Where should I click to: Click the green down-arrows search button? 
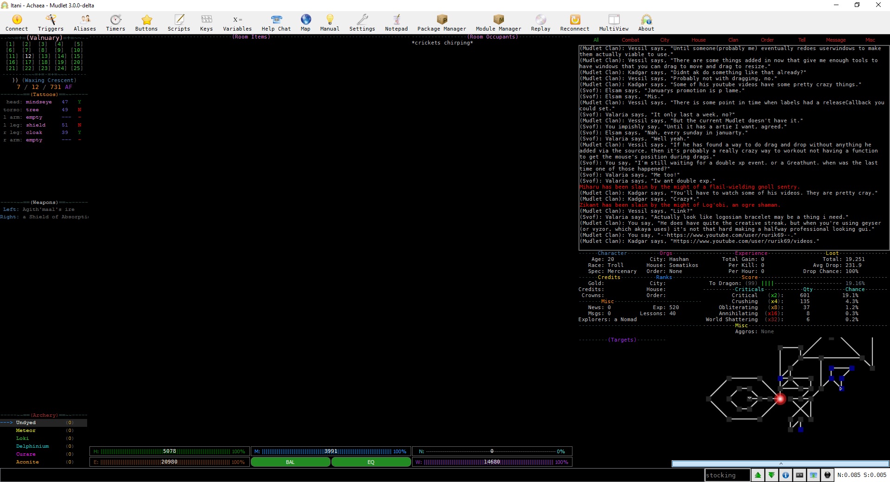(x=772, y=475)
